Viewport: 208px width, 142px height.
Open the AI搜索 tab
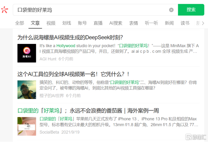tap(116, 23)
